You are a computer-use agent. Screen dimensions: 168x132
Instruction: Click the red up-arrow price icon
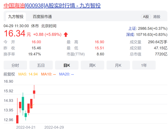coord(66,35)
